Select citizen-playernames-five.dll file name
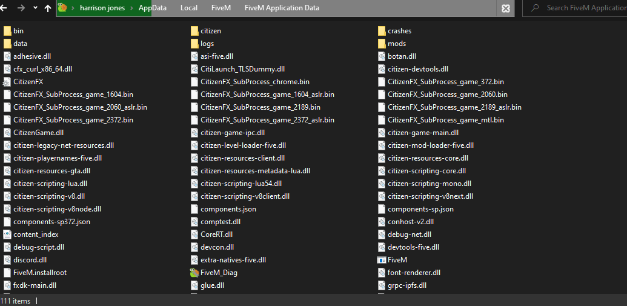Viewport: 627px width, 306px height. tap(58, 158)
